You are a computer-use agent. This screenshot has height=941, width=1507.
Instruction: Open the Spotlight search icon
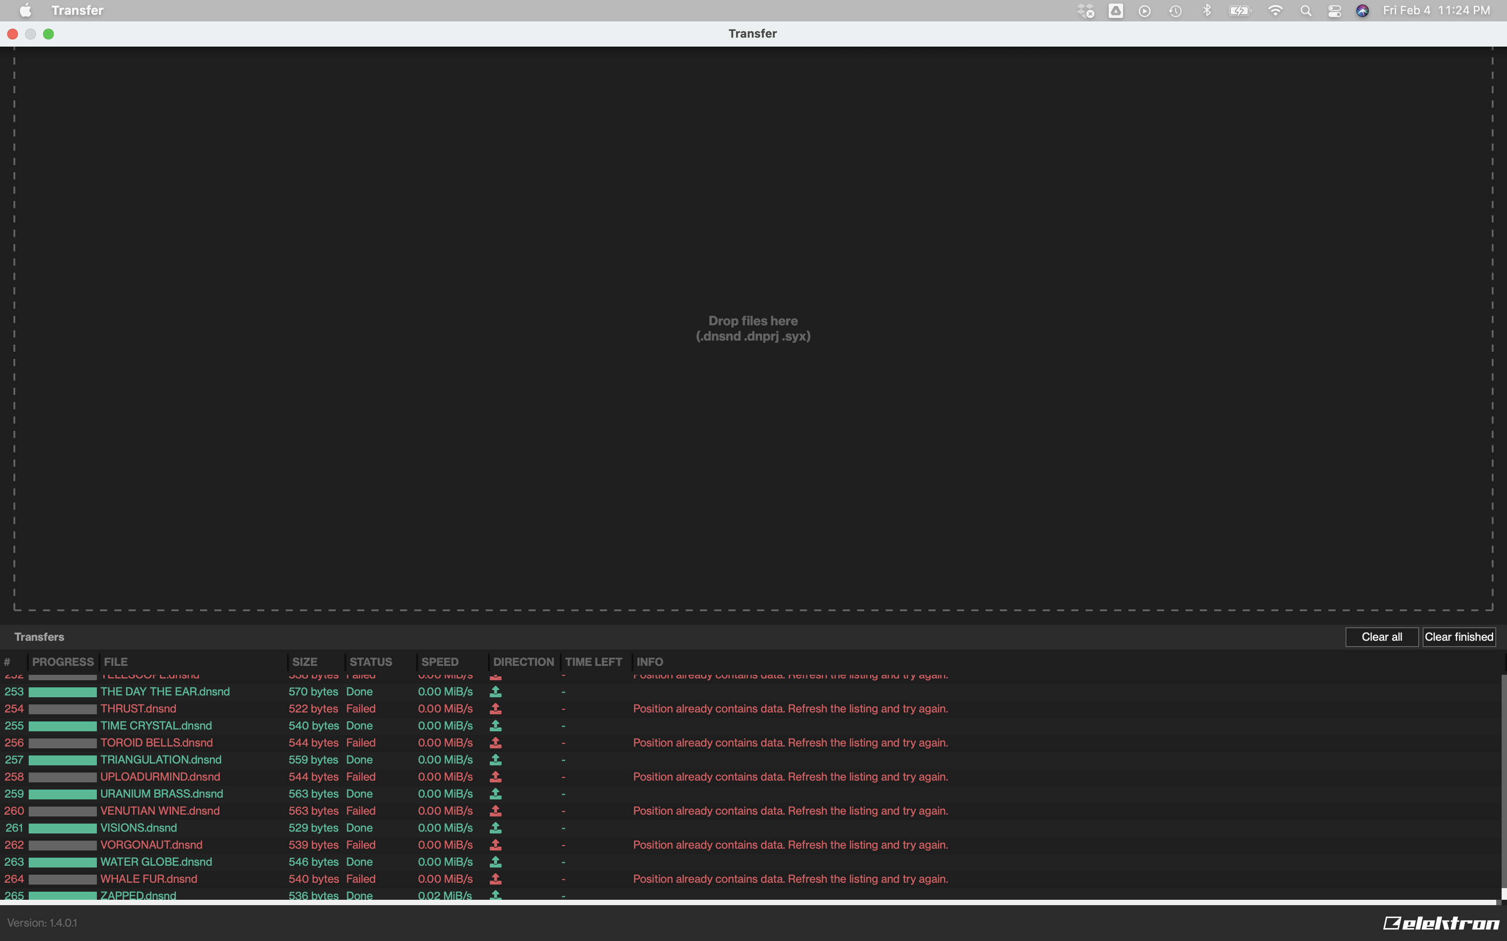1305,11
